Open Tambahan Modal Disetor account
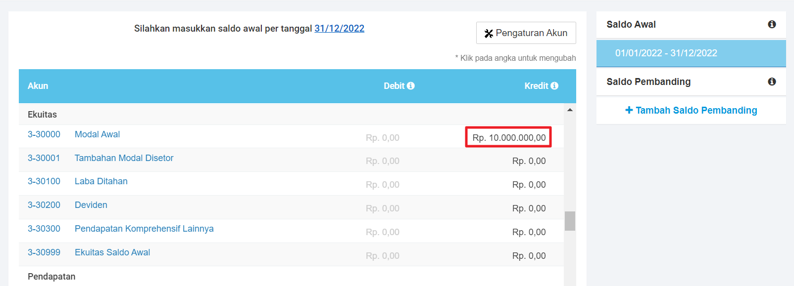Screen dimensions: 794x286 124,158
